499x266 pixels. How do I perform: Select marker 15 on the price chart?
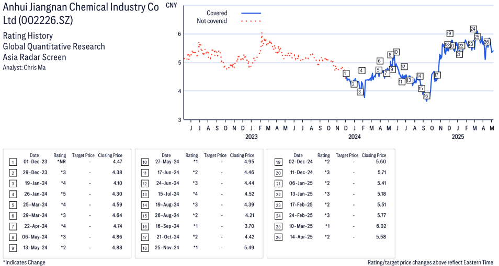[x=421, y=89]
